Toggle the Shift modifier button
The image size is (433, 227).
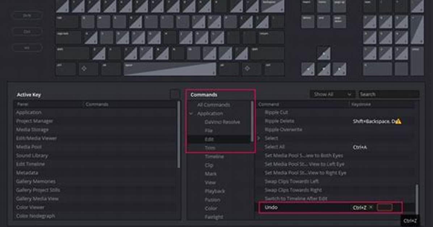[27, 16]
